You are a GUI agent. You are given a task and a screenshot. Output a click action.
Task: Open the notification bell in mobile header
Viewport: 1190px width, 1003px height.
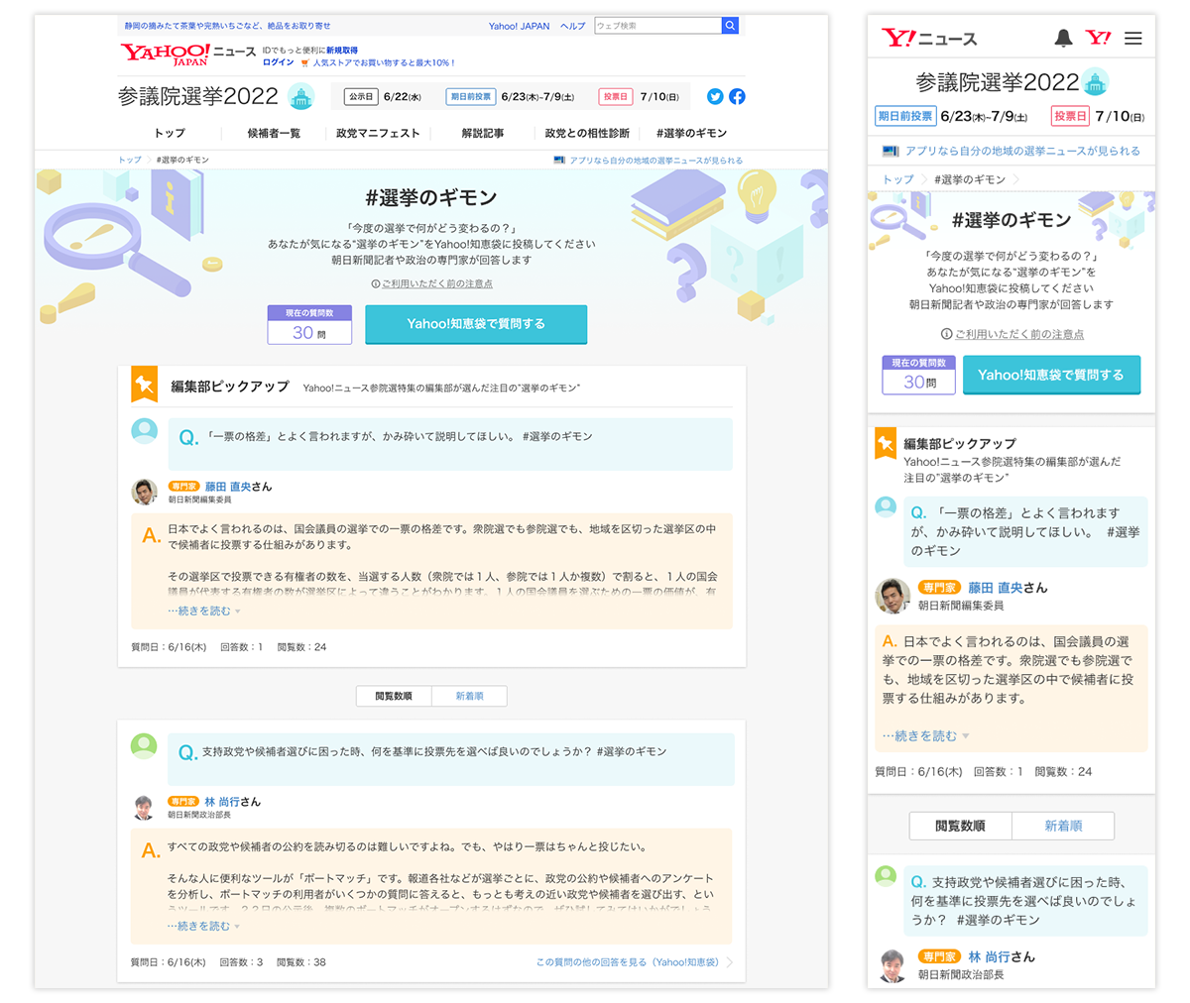pos(1063,38)
